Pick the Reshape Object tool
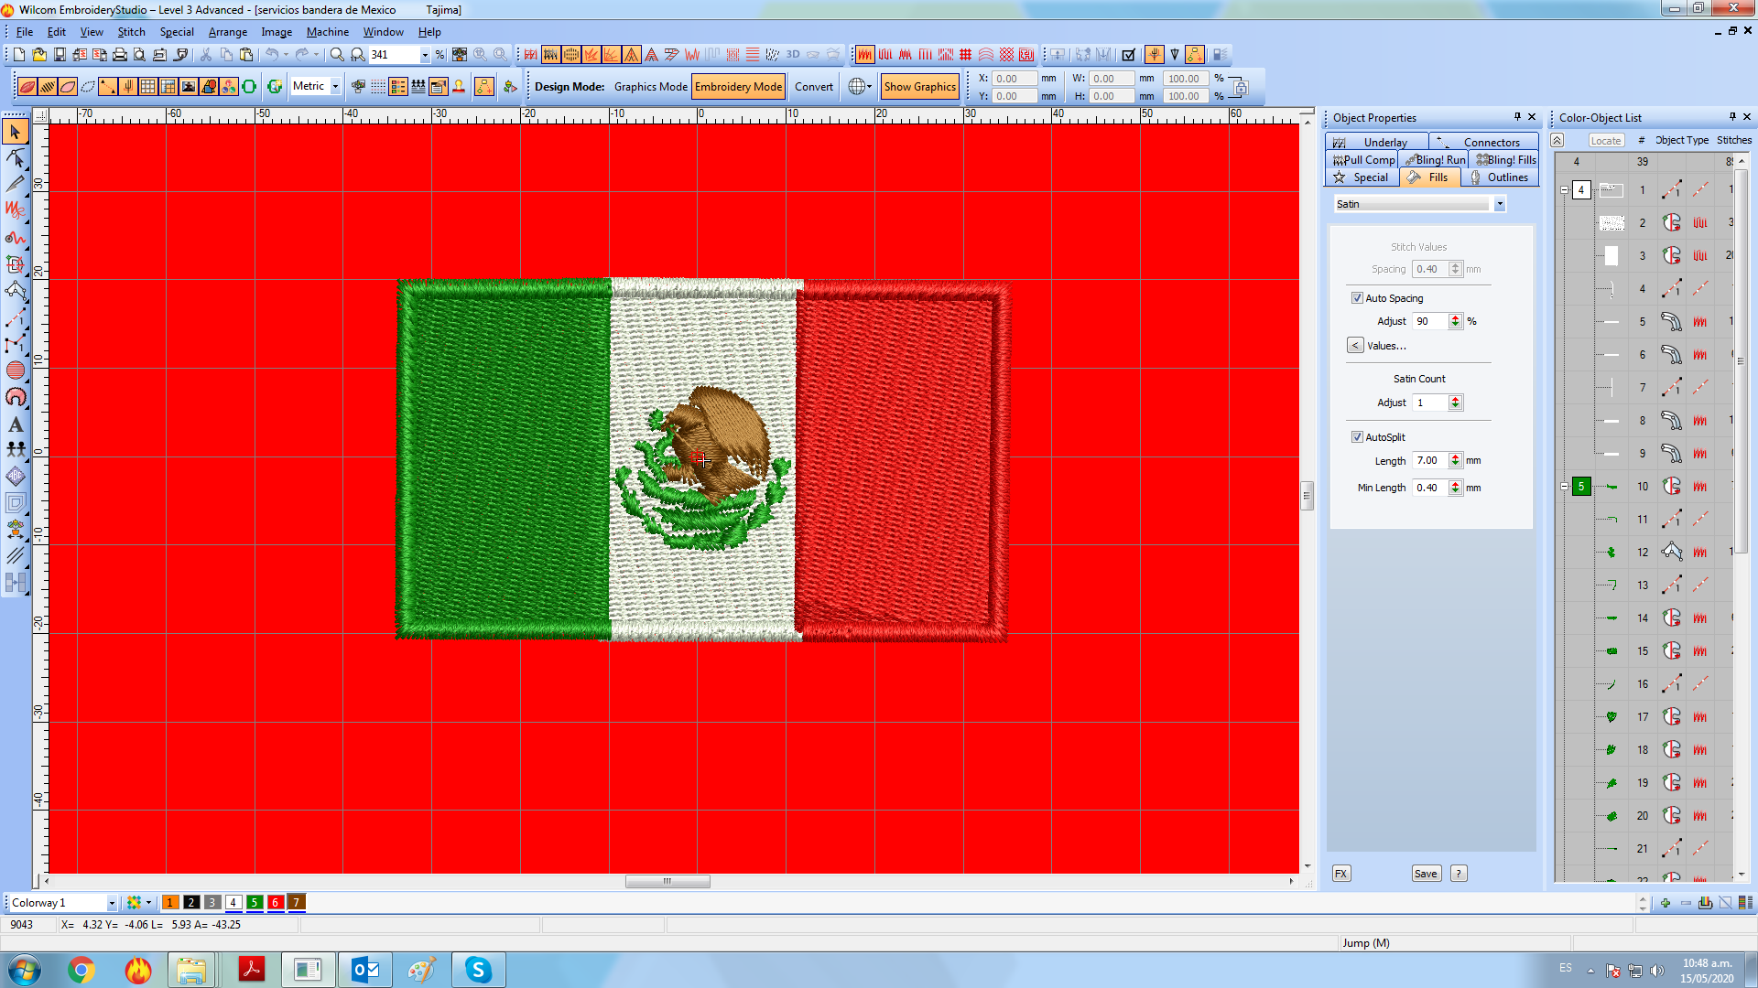This screenshot has height=988, width=1758. [x=16, y=158]
